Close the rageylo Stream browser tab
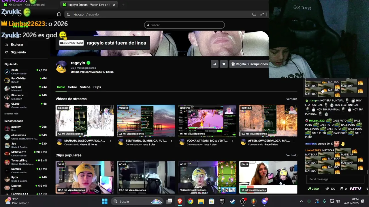Viewport: 369px width, 207px height. coord(114,5)
